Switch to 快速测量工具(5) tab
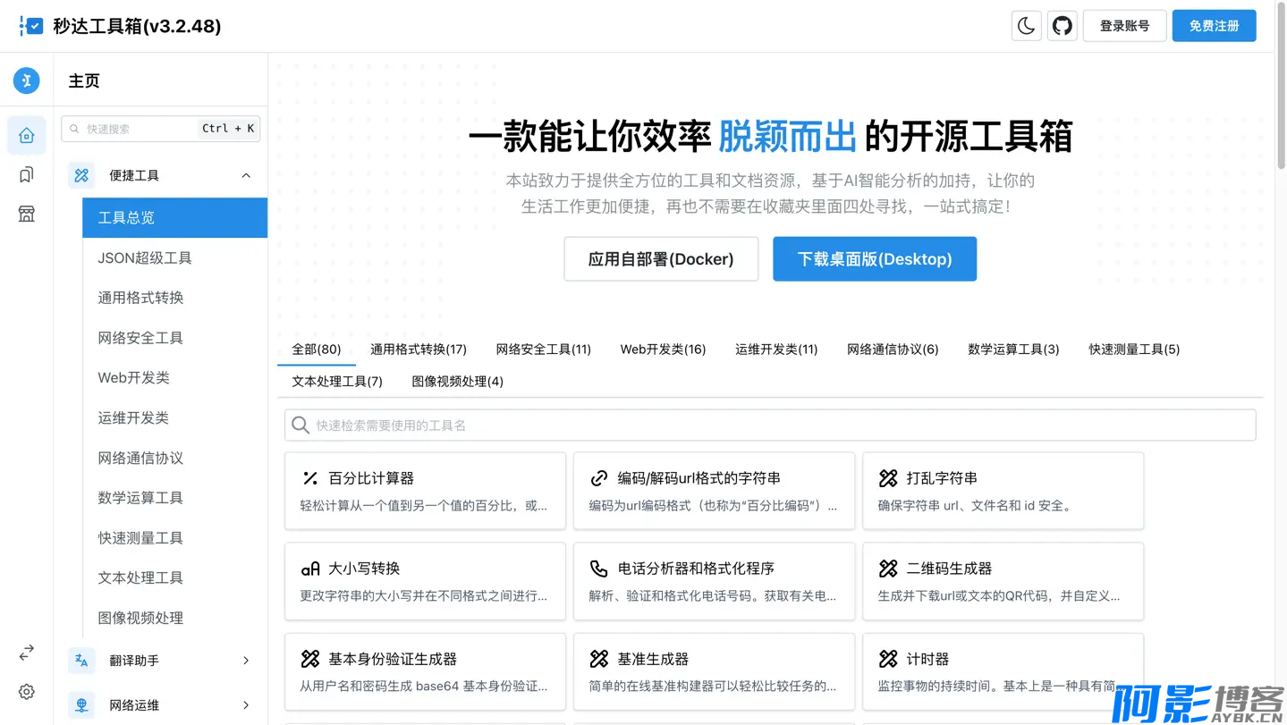The height and width of the screenshot is (725, 1287). [1134, 350]
